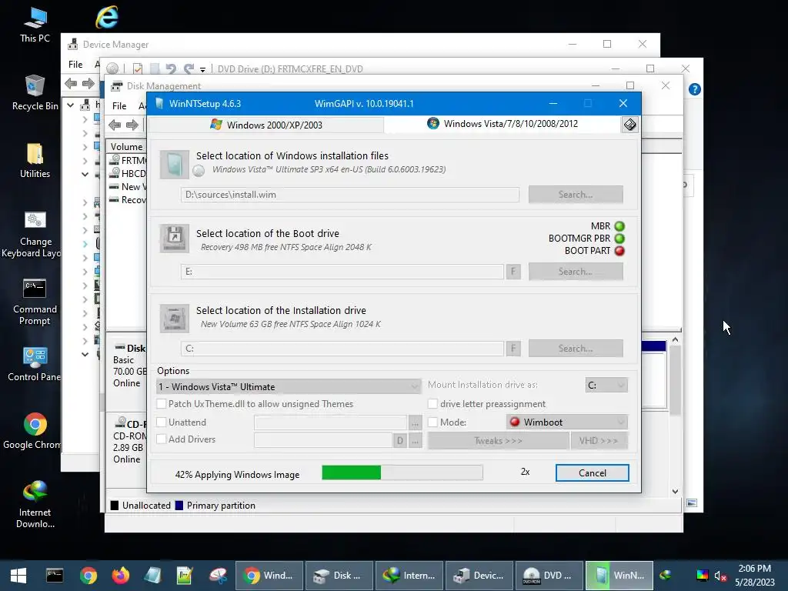This screenshot has height=591, width=788.
Task: Open File menu in Device Manager
Action: (75, 65)
